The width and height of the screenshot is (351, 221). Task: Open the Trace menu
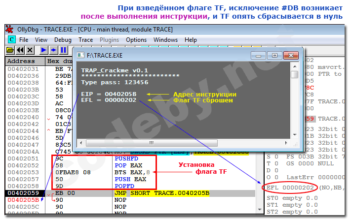click(x=86, y=40)
